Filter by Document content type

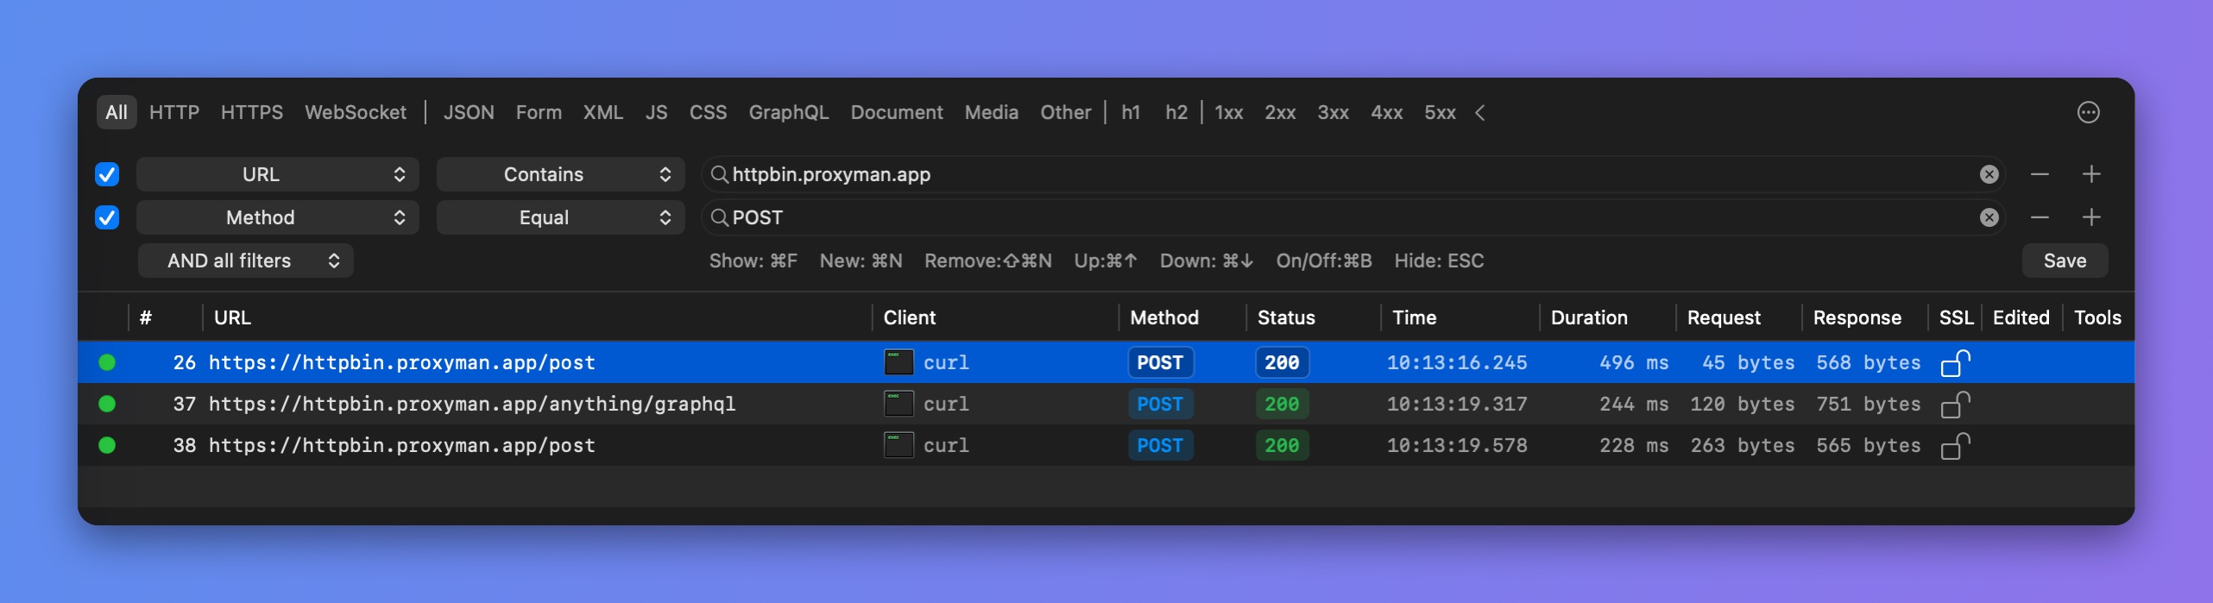coord(897,112)
